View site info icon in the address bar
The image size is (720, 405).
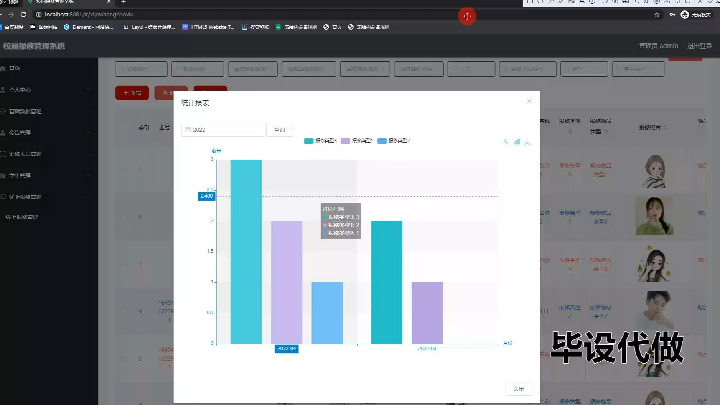tap(39, 15)
